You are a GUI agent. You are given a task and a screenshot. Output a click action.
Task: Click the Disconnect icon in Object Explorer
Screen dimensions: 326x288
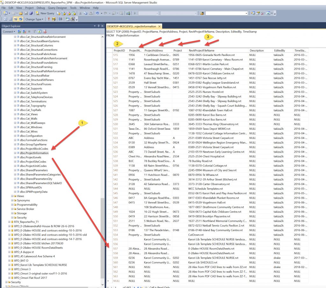(x=24, y=31)
